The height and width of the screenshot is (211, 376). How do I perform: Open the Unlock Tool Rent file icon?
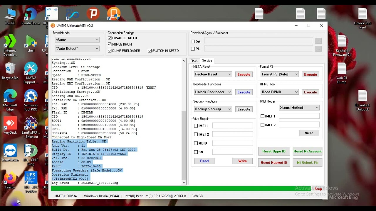pyautogui.click(x=363, y=18)
